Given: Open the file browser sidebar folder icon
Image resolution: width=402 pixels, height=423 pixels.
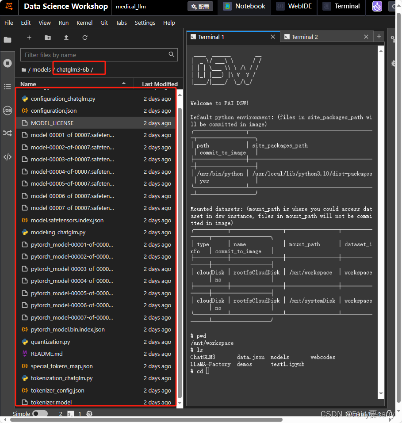Looking at the screenshot, I should click(8, 40).
